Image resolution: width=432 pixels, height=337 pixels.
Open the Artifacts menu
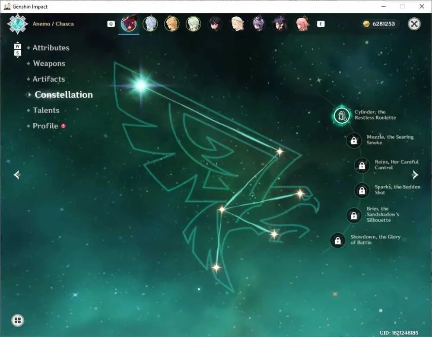tap(49, 79)
